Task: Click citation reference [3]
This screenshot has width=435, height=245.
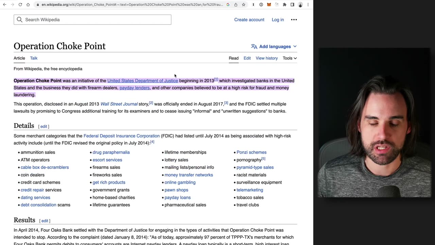Action: 226,103
